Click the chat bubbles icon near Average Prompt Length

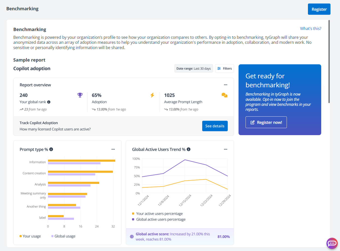pyautogui.click(x=224, y=95)
